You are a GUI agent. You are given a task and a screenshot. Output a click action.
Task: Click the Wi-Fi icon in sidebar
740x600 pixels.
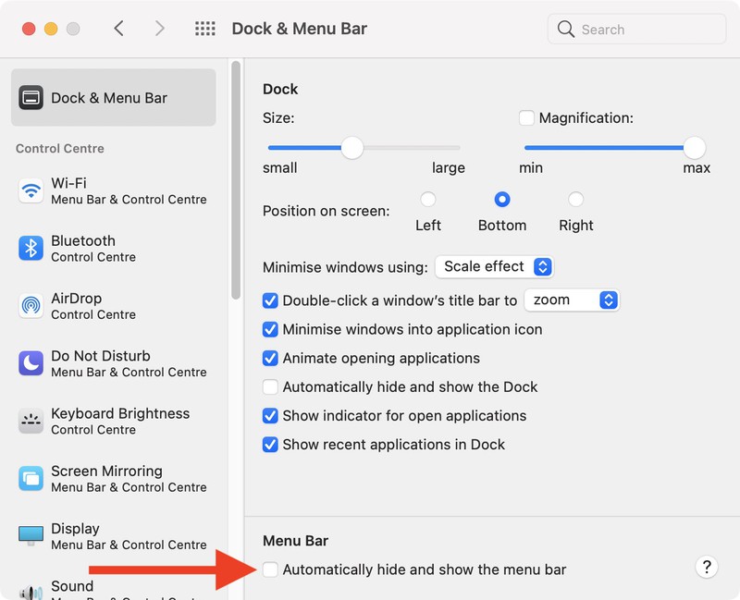(x=31, y=191)
